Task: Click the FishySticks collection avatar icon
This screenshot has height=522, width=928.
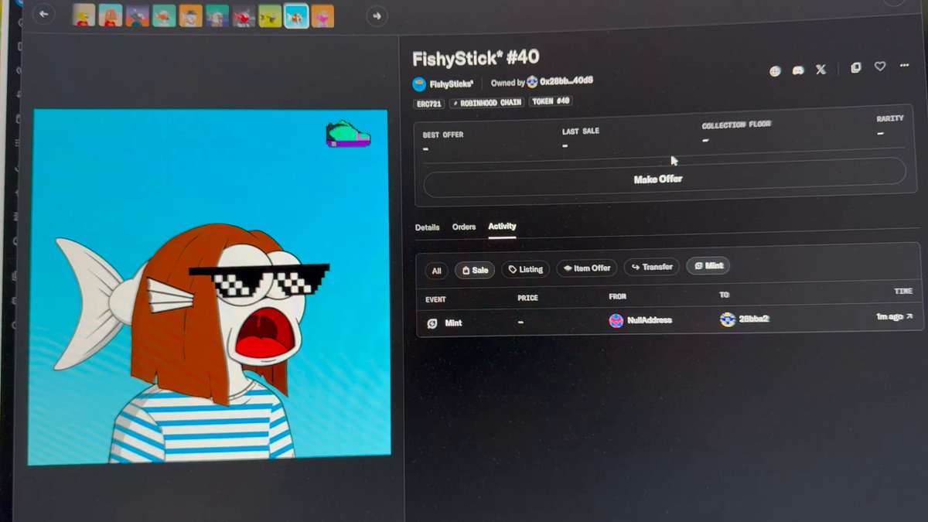Action: [419, 84]
